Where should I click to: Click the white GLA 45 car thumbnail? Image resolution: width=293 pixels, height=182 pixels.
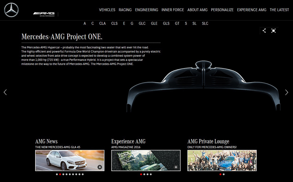[x=70, y=161]
